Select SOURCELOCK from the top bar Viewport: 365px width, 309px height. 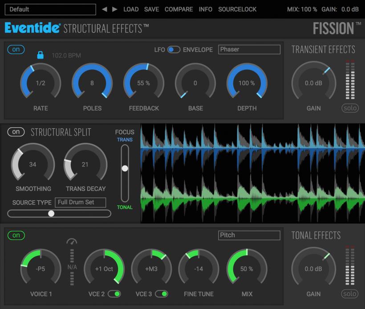pyautogui.click(x=238, y=9)
